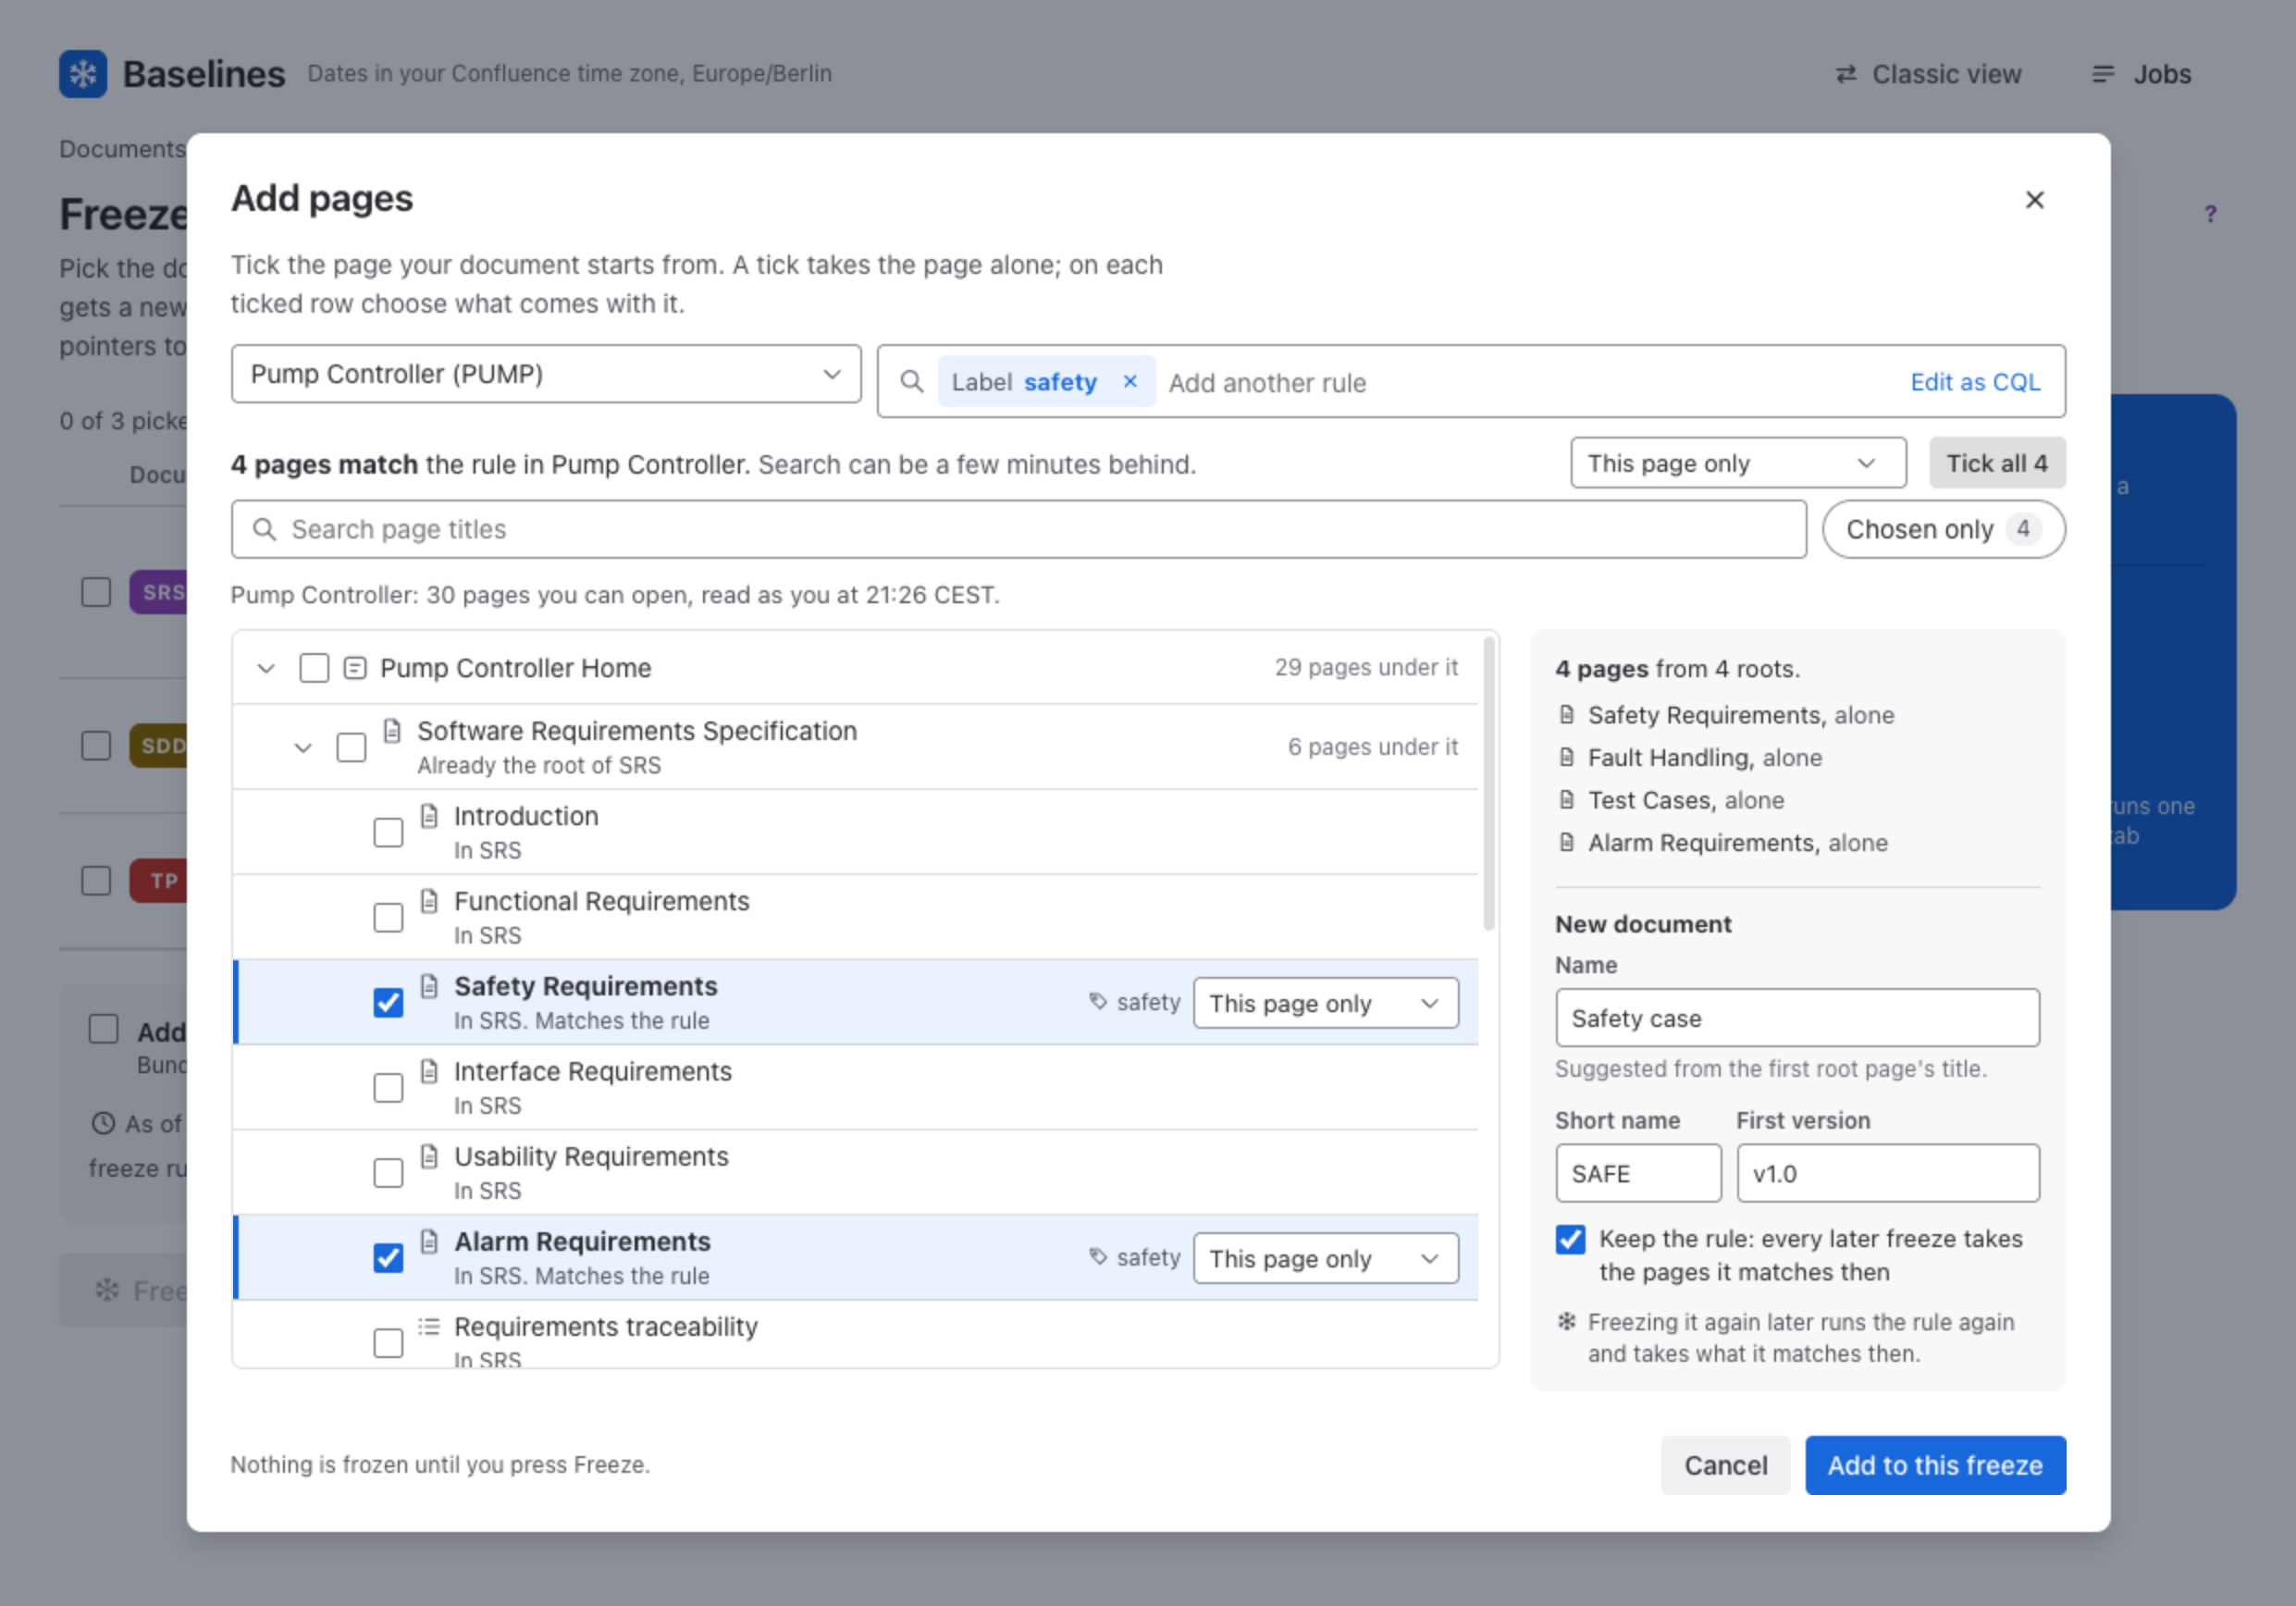
Task: Click the Baselines snowflake logo icon
Action: click(83, 74)
